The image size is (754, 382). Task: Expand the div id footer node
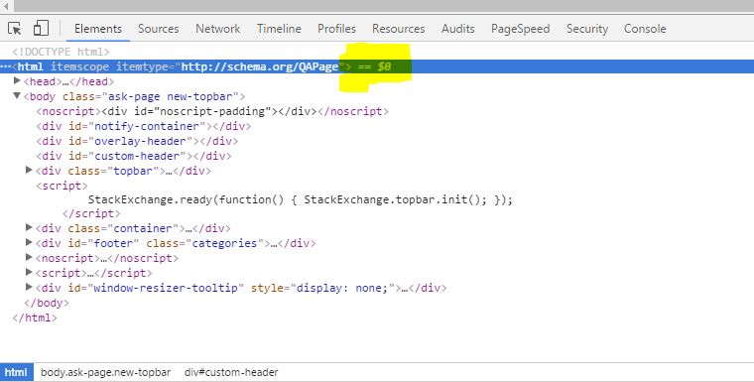point(29,242)
